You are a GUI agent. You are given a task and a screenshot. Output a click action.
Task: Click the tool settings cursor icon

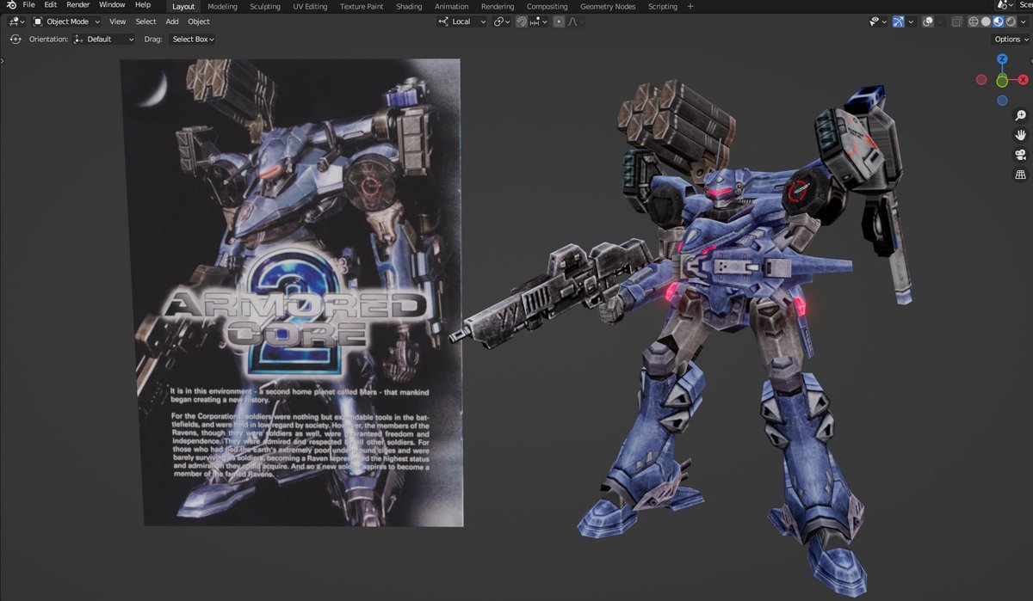(x=15, y=39)
